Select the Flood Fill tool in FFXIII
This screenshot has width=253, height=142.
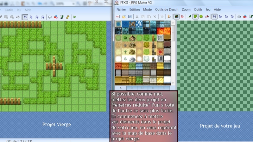tap(207, 17)
